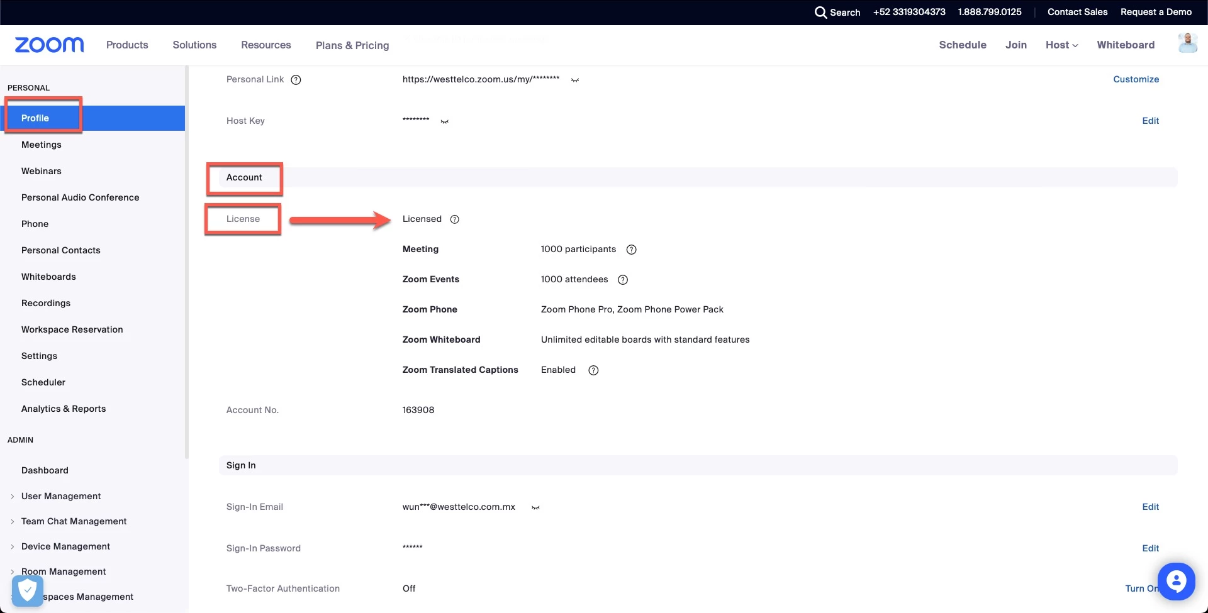Viewport: 1208px width, 613px height.
Task: Open Workspace Reservation
Action: (x=72, y=329)
